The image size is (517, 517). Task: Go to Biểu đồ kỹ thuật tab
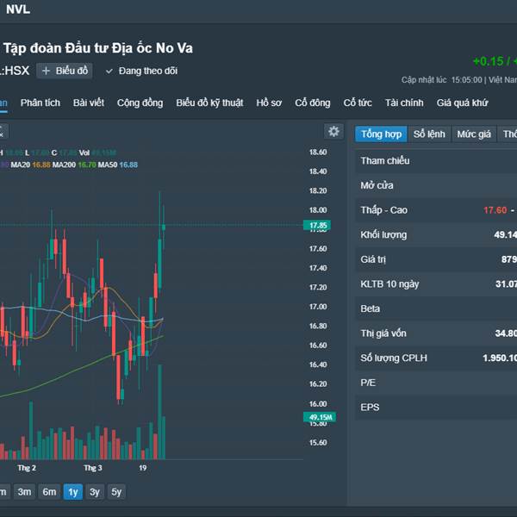tap(209, 103)
